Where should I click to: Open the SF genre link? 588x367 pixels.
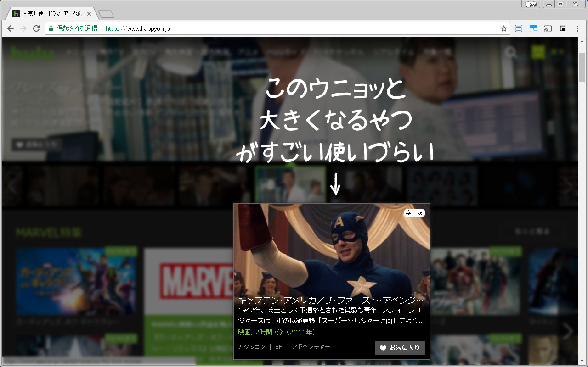click(278, 347)
